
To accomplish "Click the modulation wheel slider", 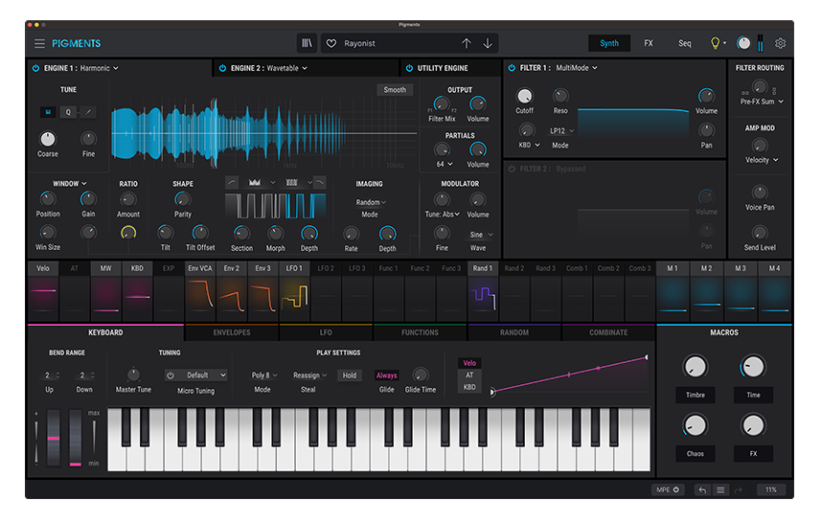I will (x=76, y=438).
